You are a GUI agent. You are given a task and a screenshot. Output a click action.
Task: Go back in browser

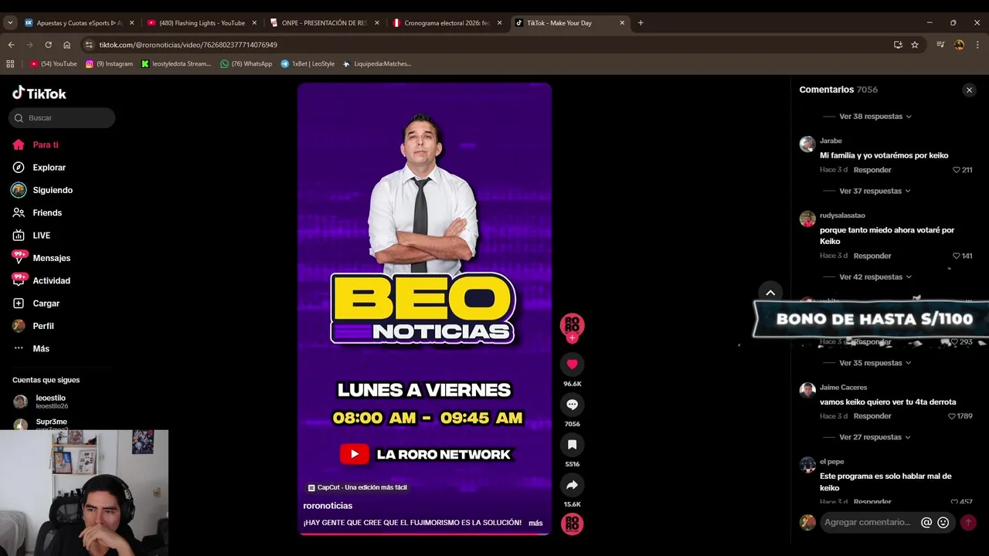click(11, 45)
